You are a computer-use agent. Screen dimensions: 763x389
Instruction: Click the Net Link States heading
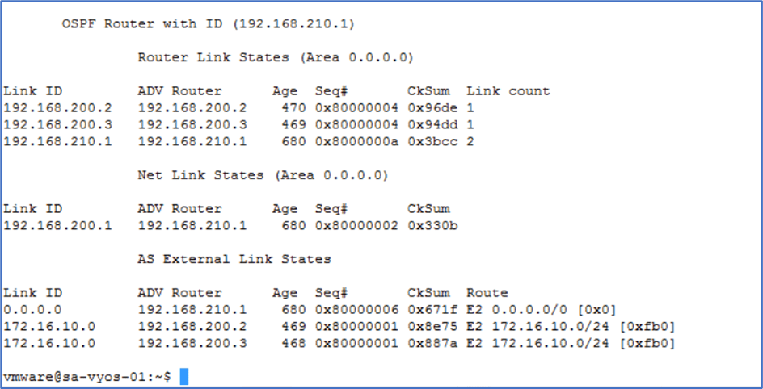pos(263,174)
